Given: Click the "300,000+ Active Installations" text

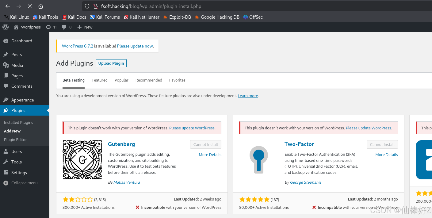Looking at the screenshot, I should [89, 208].
